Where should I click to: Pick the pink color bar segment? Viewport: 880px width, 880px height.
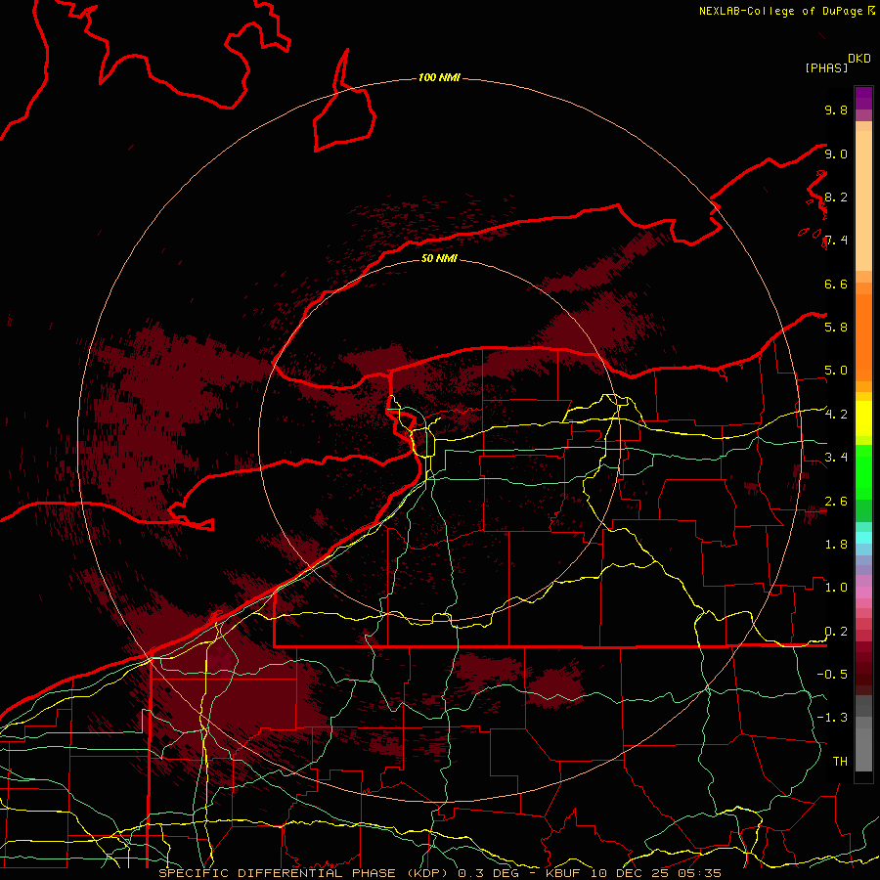863,593
